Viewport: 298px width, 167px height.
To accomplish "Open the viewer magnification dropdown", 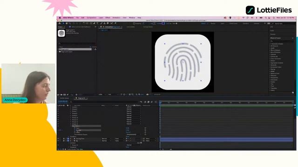I will click(x=102, y=94).
